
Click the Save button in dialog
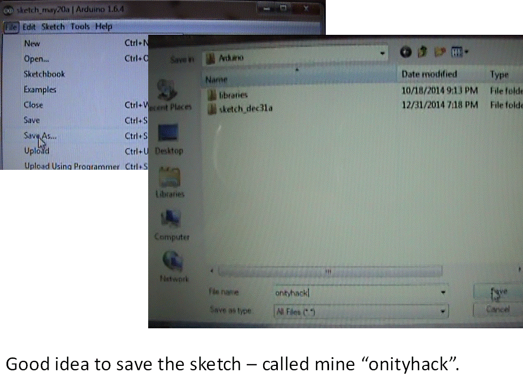[x=498, y=292]
